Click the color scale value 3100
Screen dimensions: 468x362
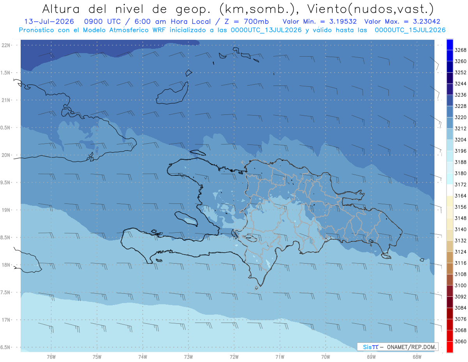point(460,285)
